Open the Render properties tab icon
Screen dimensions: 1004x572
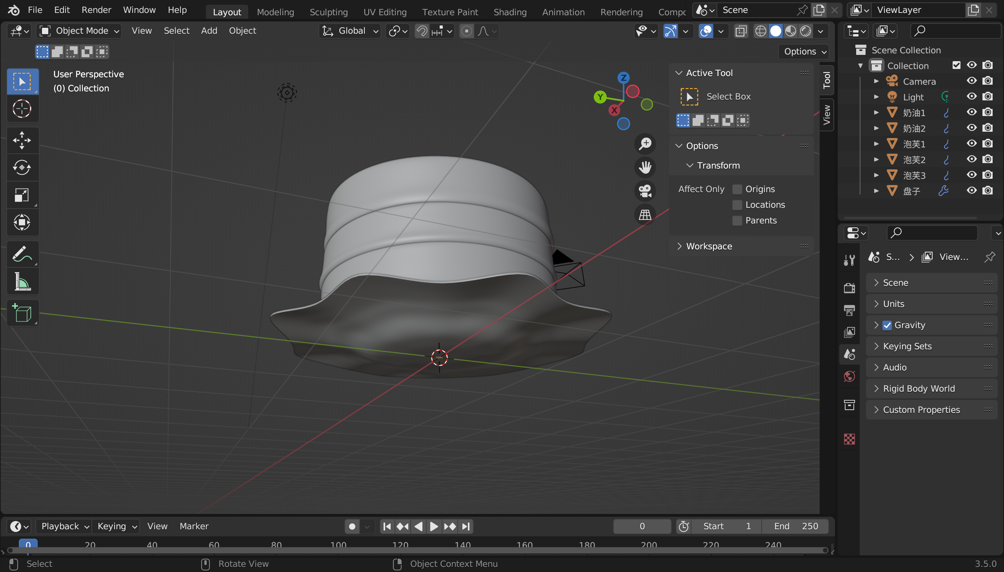click(849, 288)
